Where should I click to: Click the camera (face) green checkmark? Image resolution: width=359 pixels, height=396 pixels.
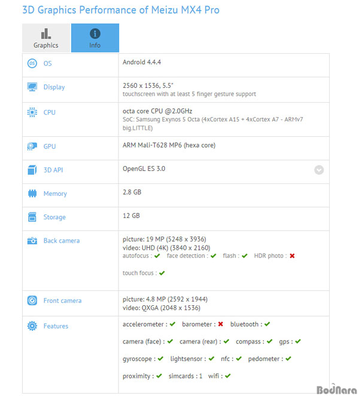point(170,342)
